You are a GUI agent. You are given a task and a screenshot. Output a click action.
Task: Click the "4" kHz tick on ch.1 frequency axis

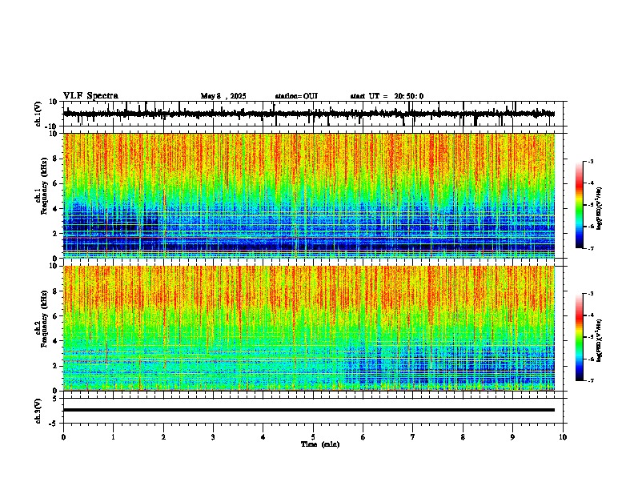[x=56, y=209]
